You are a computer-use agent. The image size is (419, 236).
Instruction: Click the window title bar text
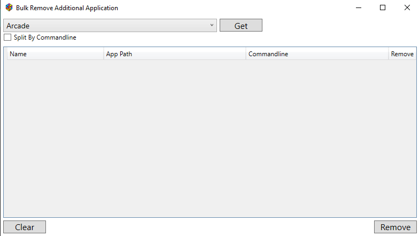(x=67, y=8)
